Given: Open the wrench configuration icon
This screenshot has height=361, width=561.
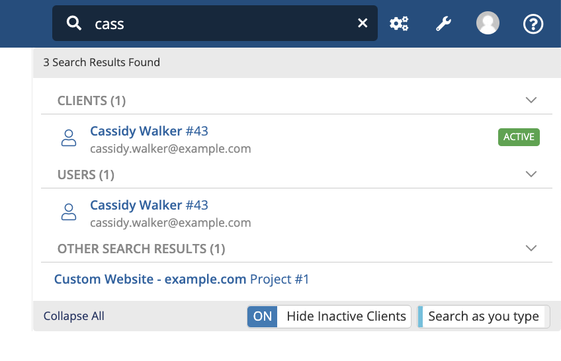Looking at the screenshot, I should 443,24.
